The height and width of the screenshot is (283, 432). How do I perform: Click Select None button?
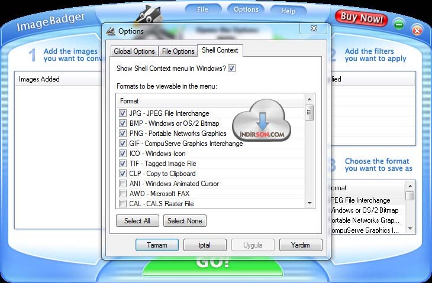click(185, 221)
